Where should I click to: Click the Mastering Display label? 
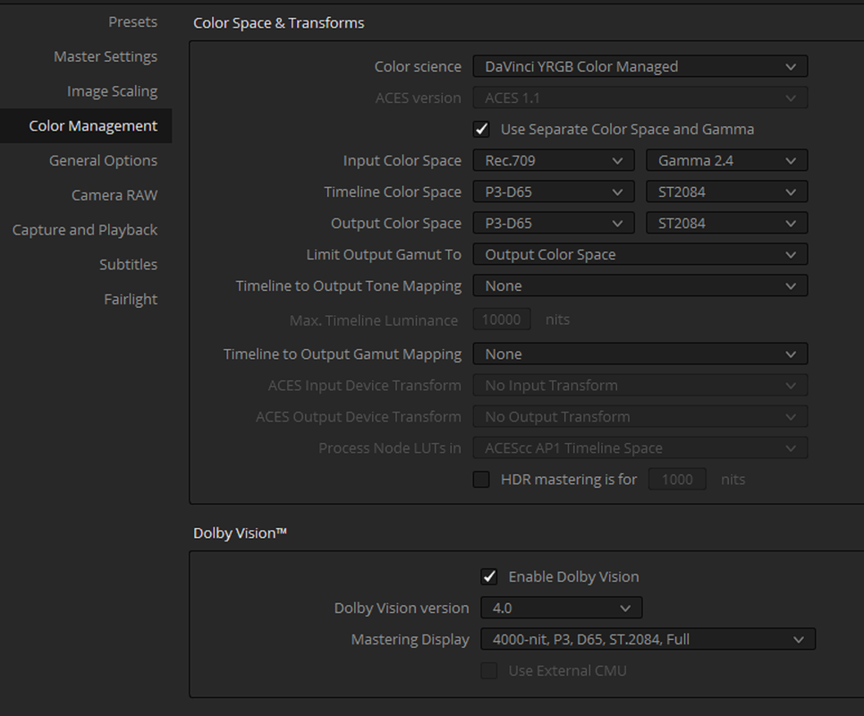coord(411,640)
